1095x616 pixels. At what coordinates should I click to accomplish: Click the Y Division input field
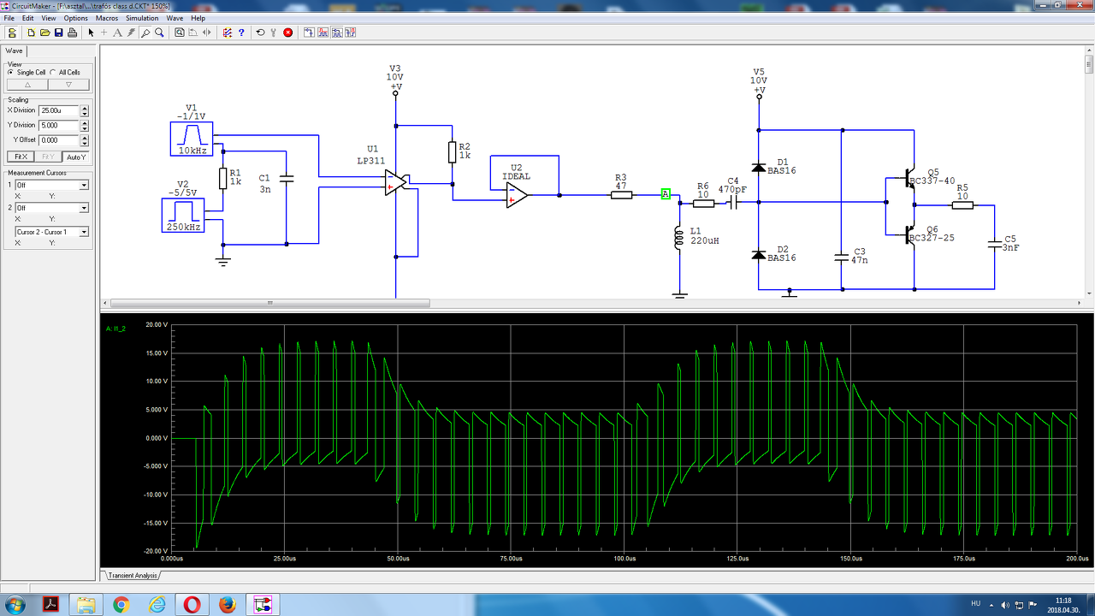(59, 125)
